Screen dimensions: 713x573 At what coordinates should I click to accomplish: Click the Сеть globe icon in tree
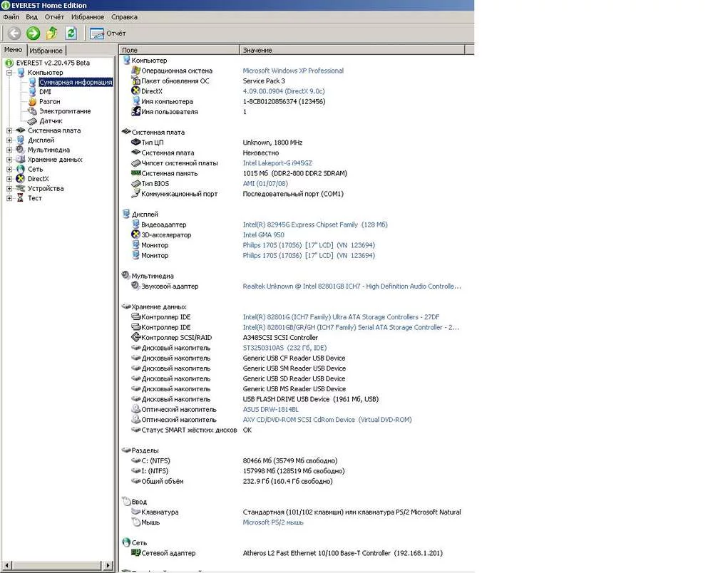[21, 169]
